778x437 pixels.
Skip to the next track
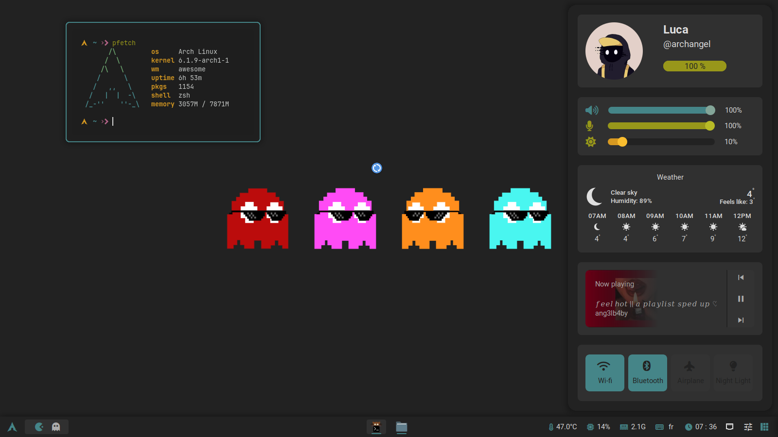tap(741, 320)
